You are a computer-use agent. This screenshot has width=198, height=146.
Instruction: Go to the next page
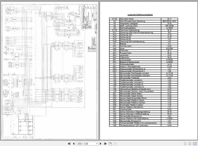101,144
